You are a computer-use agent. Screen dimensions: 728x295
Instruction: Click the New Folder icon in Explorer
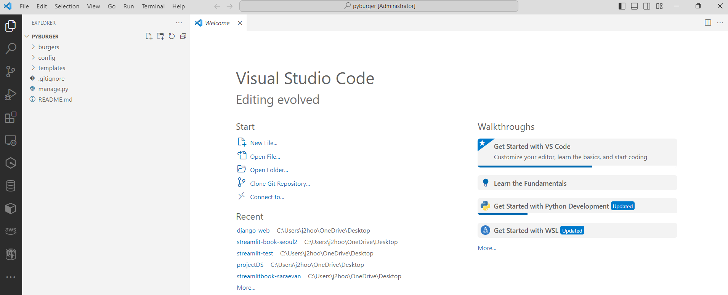(160, 36)
